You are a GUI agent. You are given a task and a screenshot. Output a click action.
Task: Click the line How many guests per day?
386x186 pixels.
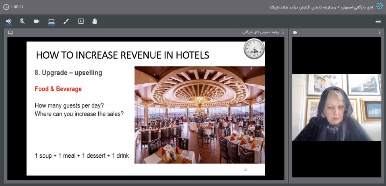pos(69,106)
